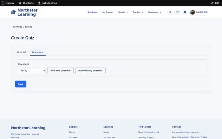Switch to the Quiz Info tab
This screenshot has height=139, width=222.
22,52
